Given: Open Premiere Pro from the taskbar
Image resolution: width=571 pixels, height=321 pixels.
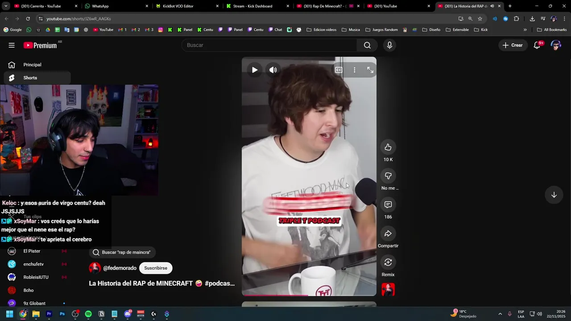Looking at the screenshot, I should [x=49, y=314].
